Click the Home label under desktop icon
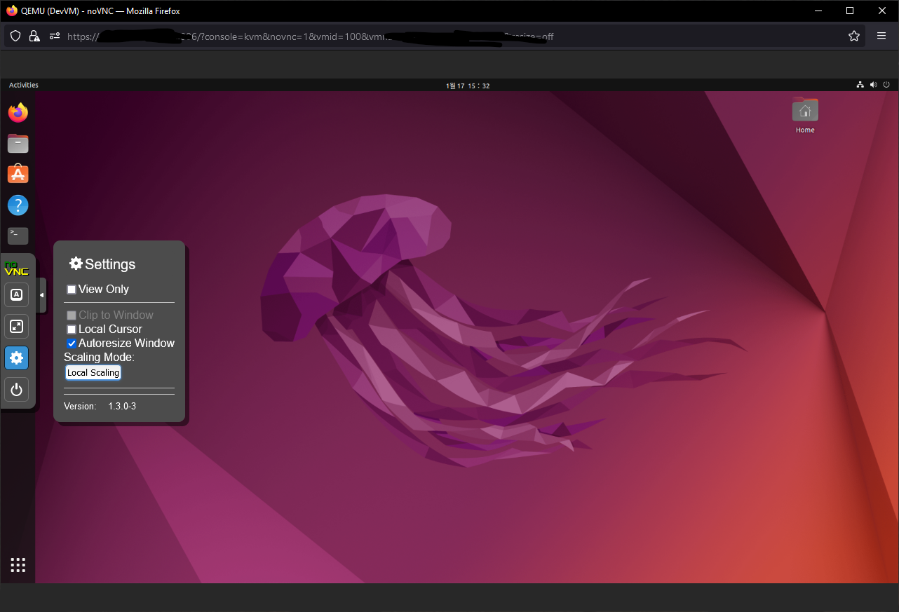This screenshot has width=899, height=612. 805,130
